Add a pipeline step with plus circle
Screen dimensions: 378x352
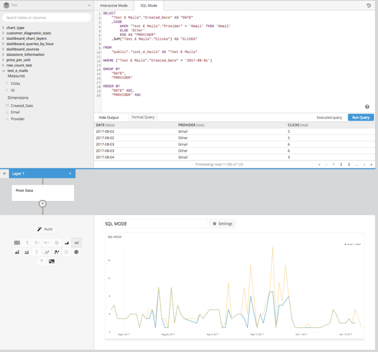(43, 204)
